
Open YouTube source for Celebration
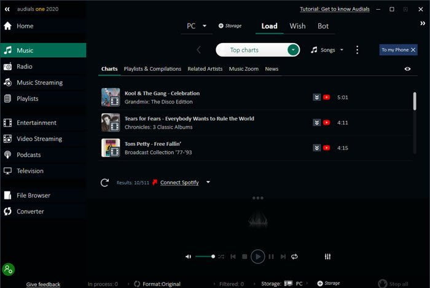pyautogui.click(x=326, y=97)
